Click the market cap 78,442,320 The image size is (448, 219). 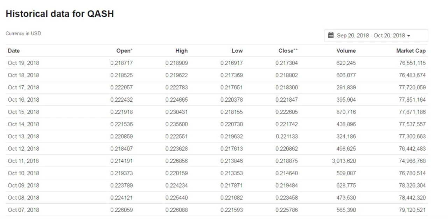click(412, 198)
